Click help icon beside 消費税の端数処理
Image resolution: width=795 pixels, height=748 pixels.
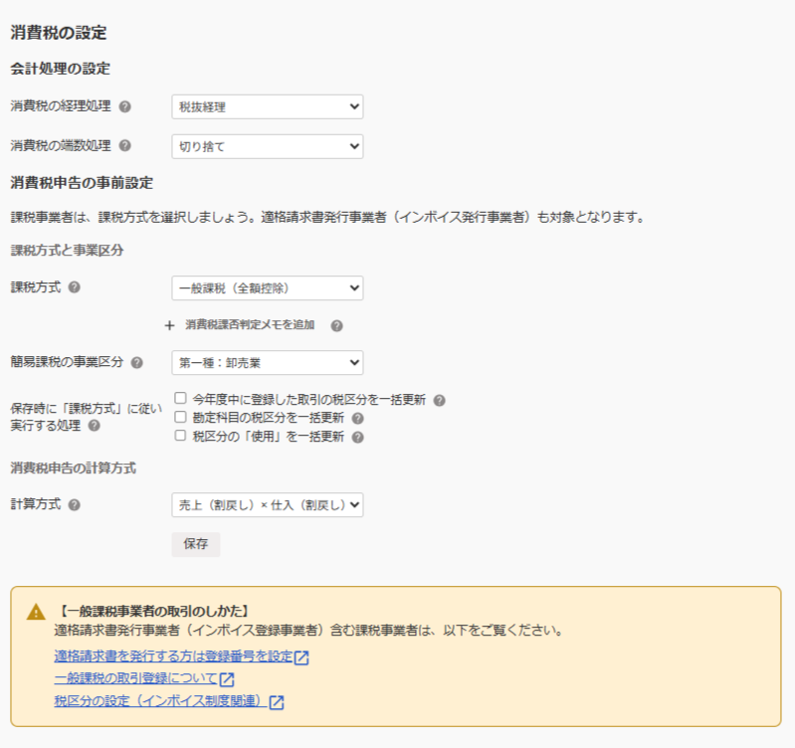(125, 145)
